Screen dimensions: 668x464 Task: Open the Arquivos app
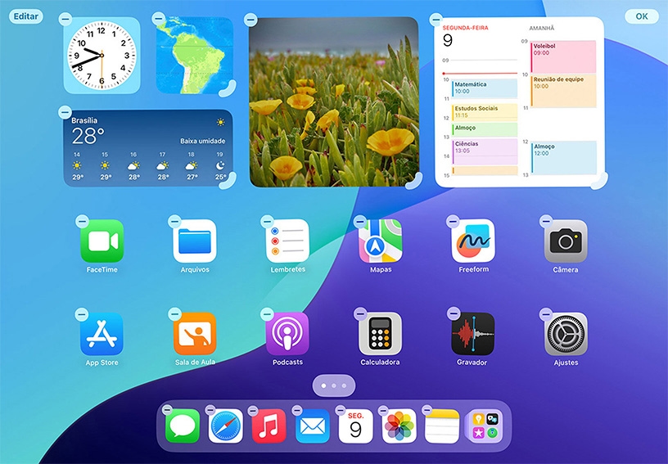195,241
